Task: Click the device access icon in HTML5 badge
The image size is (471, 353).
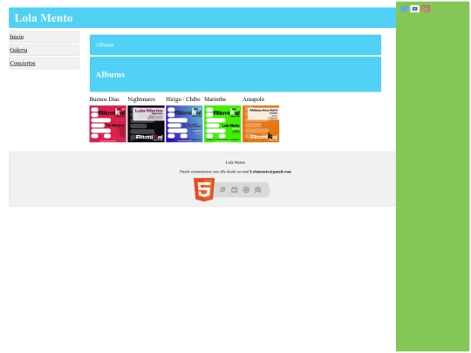Action: point(235,190)
